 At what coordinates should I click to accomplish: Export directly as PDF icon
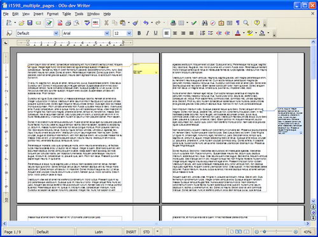click(x=60, y=23)
